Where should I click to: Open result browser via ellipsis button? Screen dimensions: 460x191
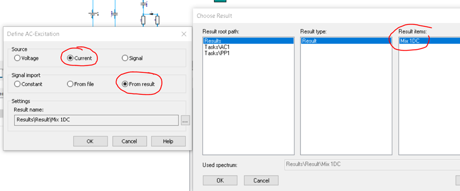tap(185, 120)
